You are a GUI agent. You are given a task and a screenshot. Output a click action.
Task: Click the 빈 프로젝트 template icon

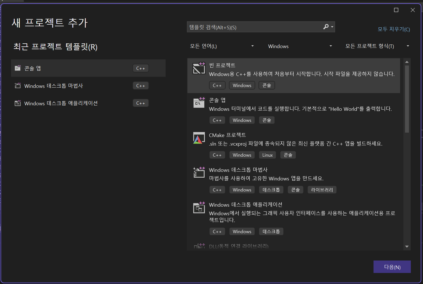click(199, 68)
